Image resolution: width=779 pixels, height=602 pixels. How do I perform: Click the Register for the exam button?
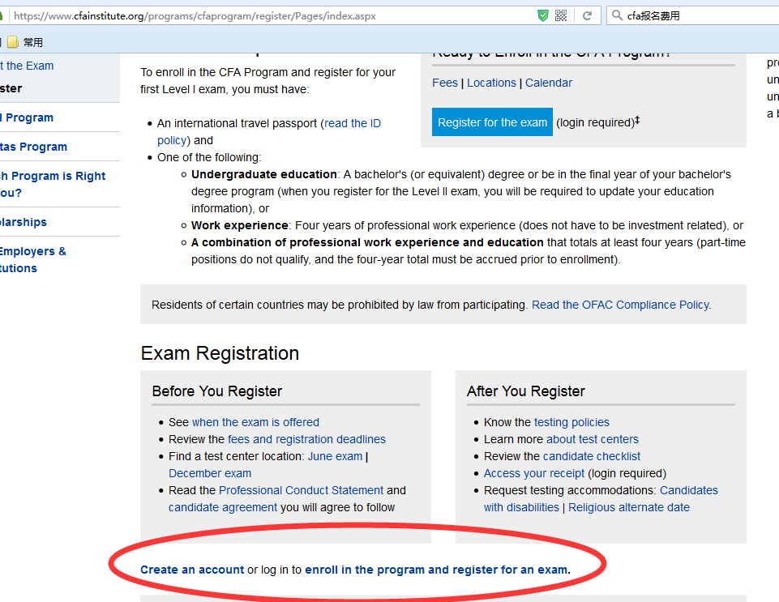[x=492, y=122]
